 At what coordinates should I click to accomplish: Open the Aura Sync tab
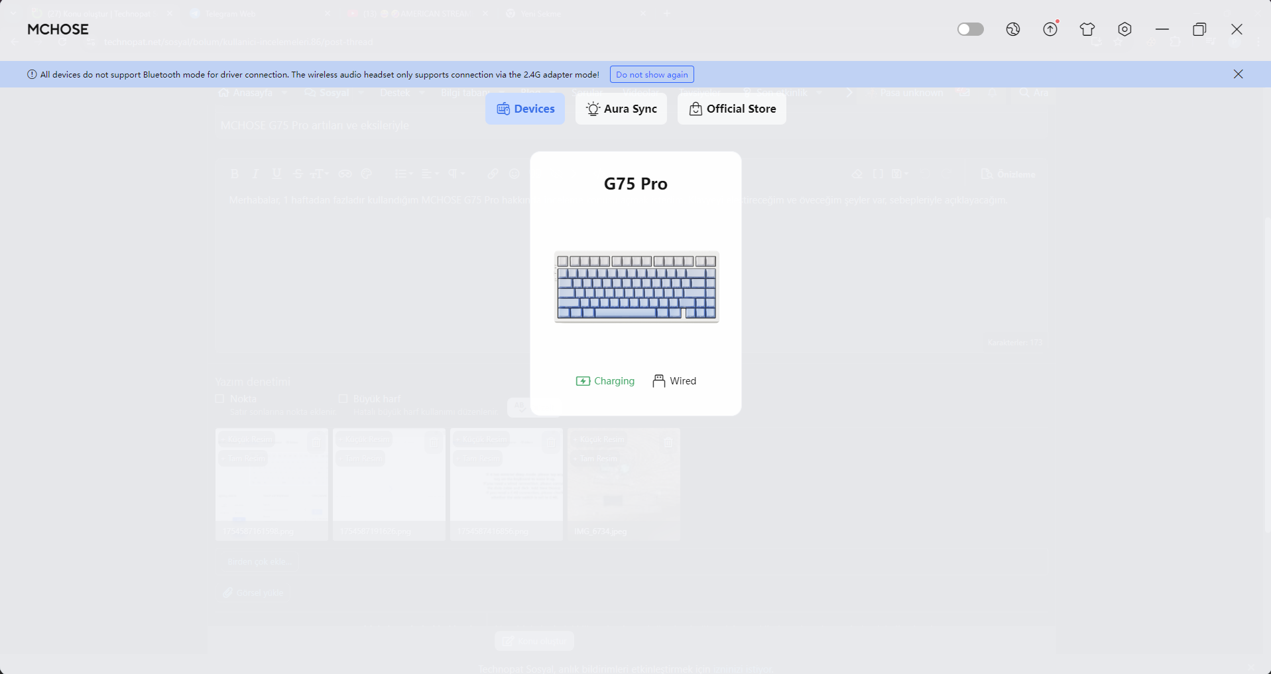pos(621,109)
